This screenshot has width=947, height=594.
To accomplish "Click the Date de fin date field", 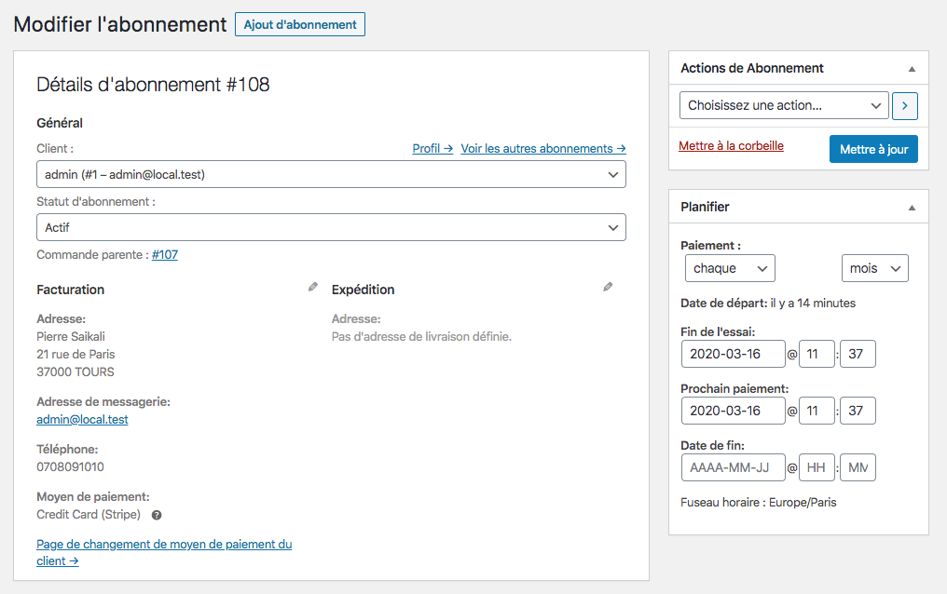I will point(733,467).
